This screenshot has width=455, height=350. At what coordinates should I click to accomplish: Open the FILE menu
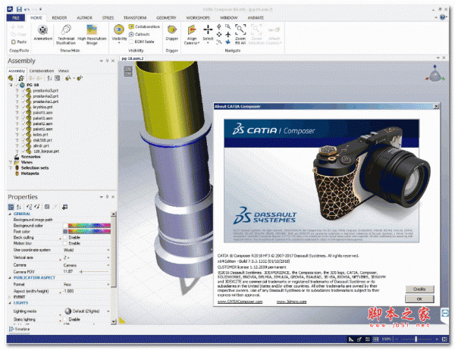tap(16, 17)
